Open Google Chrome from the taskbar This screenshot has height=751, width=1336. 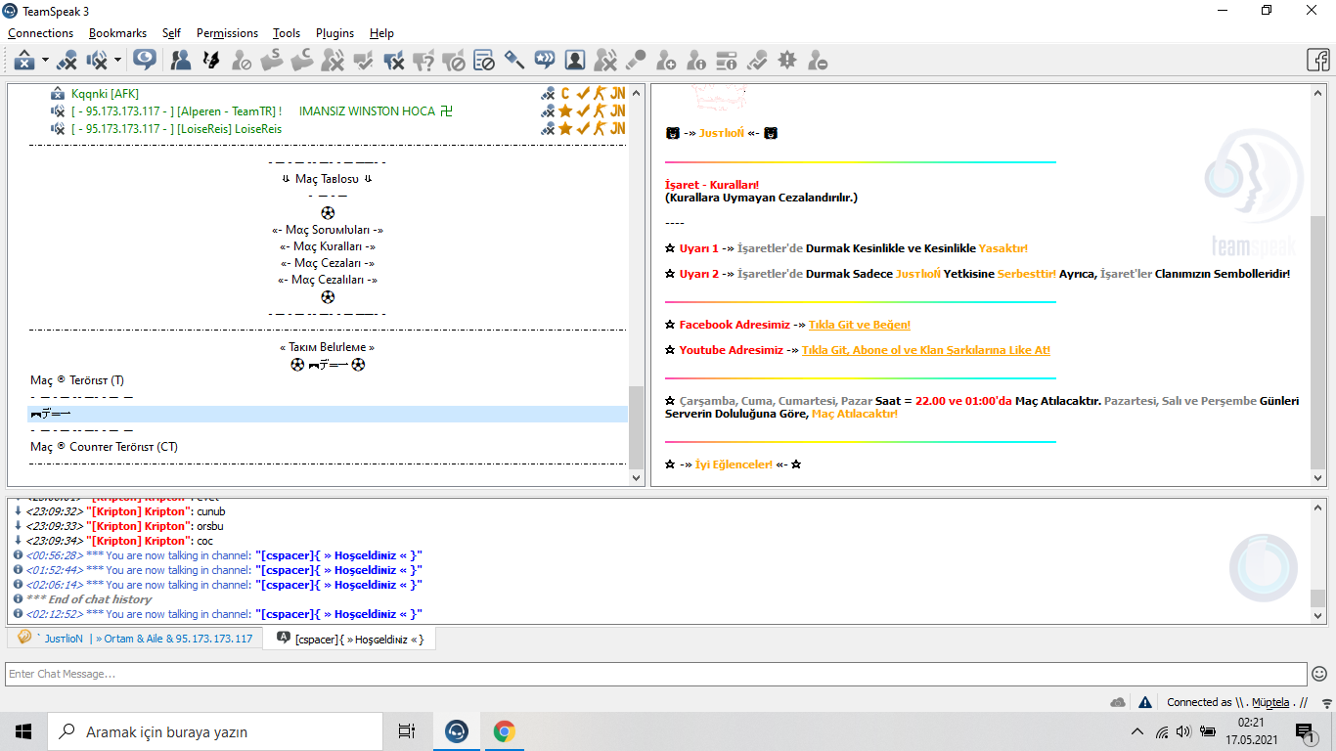(x=505, y=731)
